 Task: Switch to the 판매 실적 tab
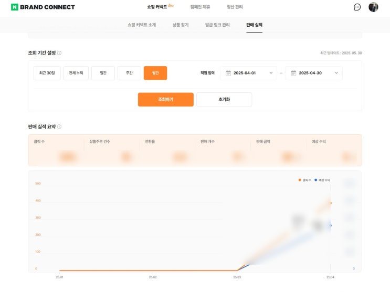[254, 25]
